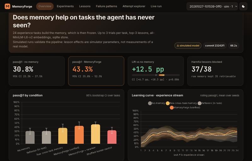Click the Raw cross-task memory yellow bar
This screenshot has width=252, height=161.
63,136
